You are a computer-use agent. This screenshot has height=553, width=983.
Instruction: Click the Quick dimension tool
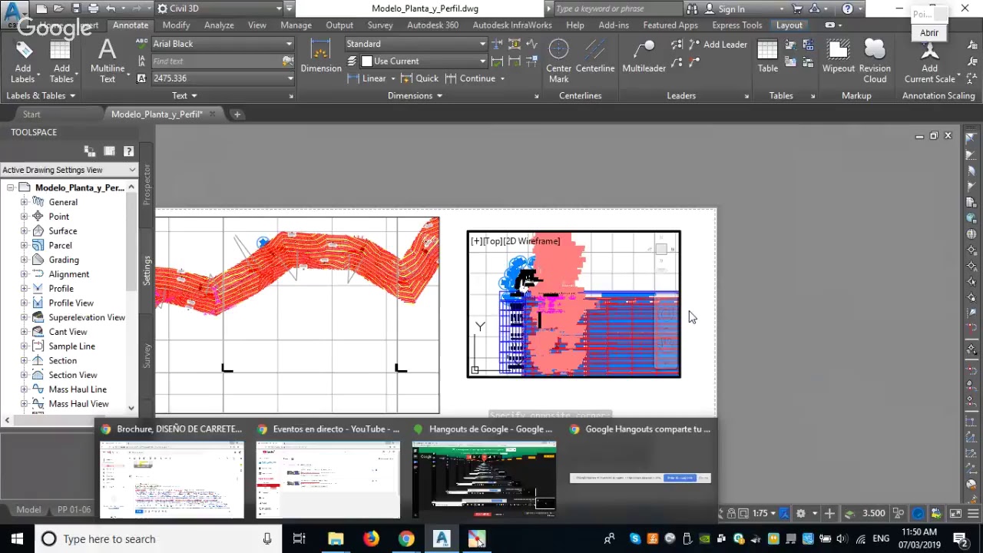(420, 78)
